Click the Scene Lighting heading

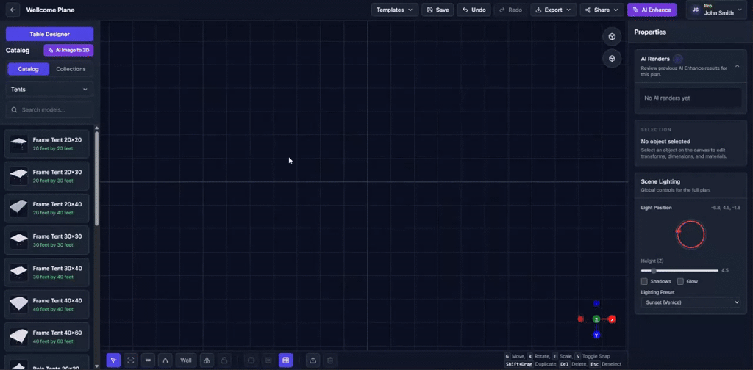point(660,181)
